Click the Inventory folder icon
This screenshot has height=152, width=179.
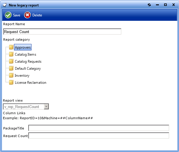coord(11,75)
